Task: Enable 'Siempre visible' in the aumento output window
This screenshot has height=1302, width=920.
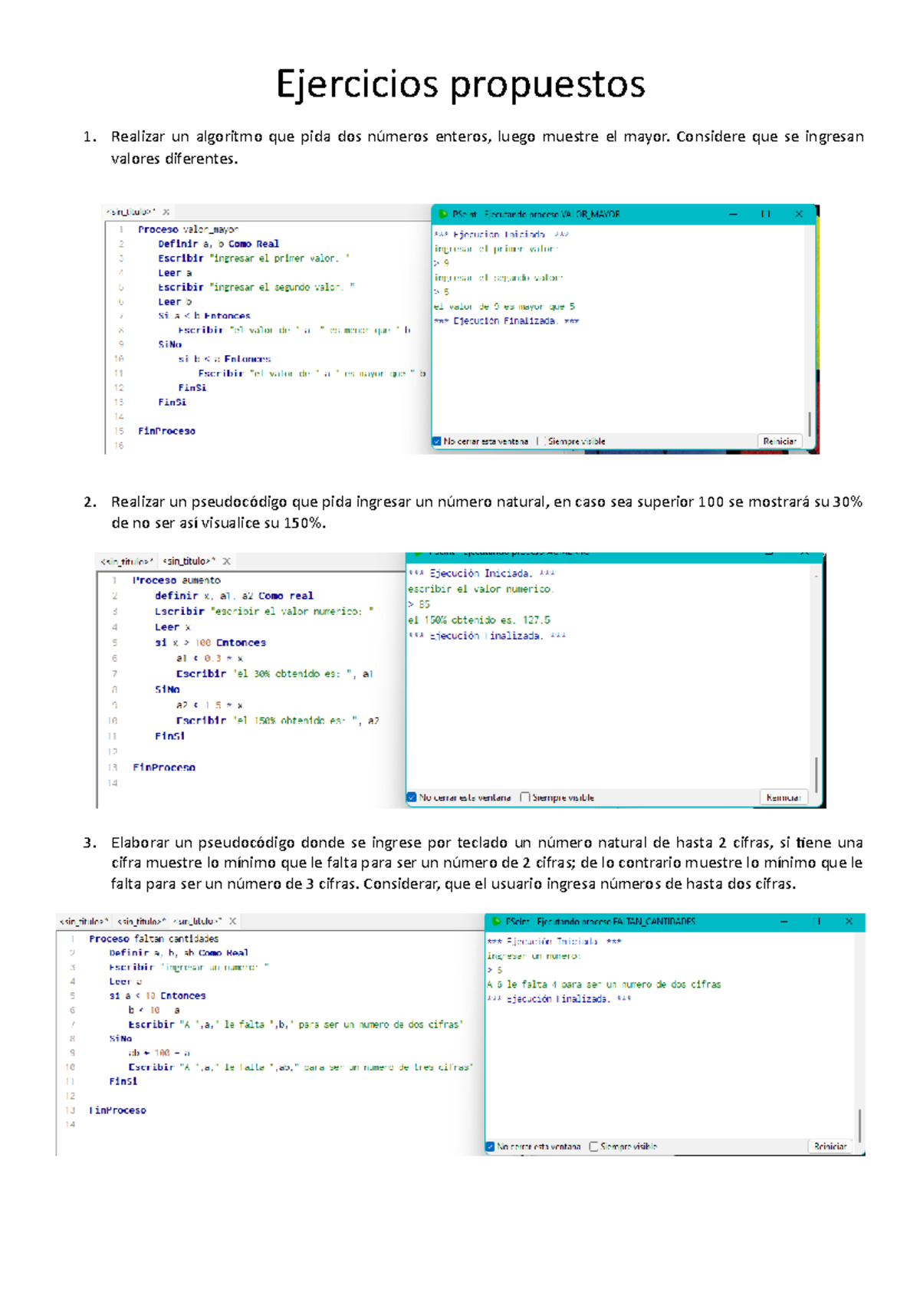Action: 525,797
